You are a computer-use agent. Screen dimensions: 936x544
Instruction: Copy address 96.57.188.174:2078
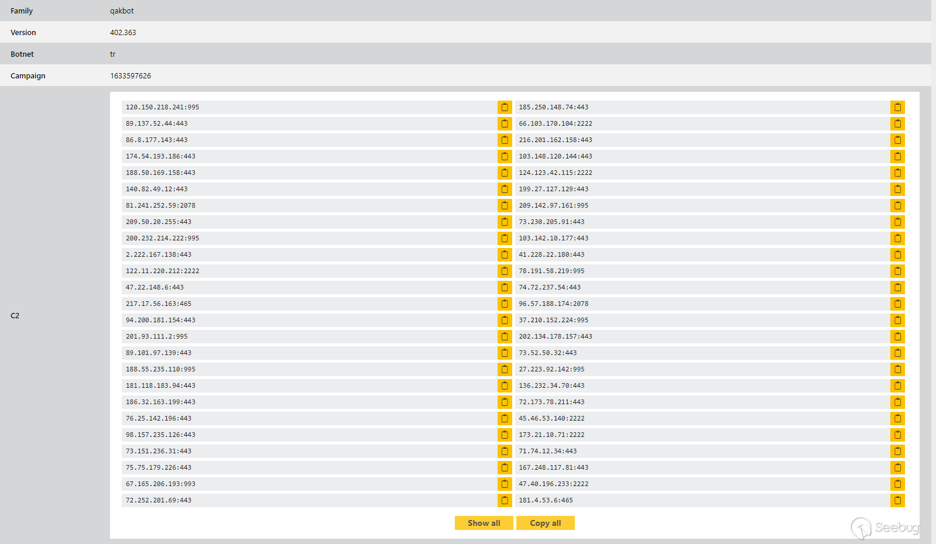pyautogui.click(x=897, y=304)
